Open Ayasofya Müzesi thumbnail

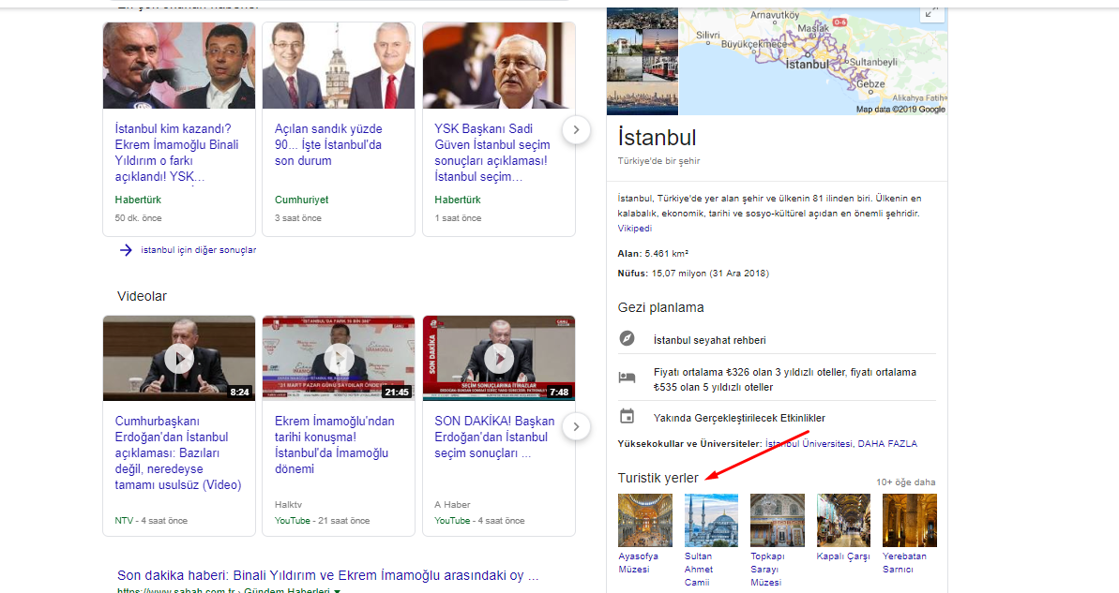click(x=645, y=520)
